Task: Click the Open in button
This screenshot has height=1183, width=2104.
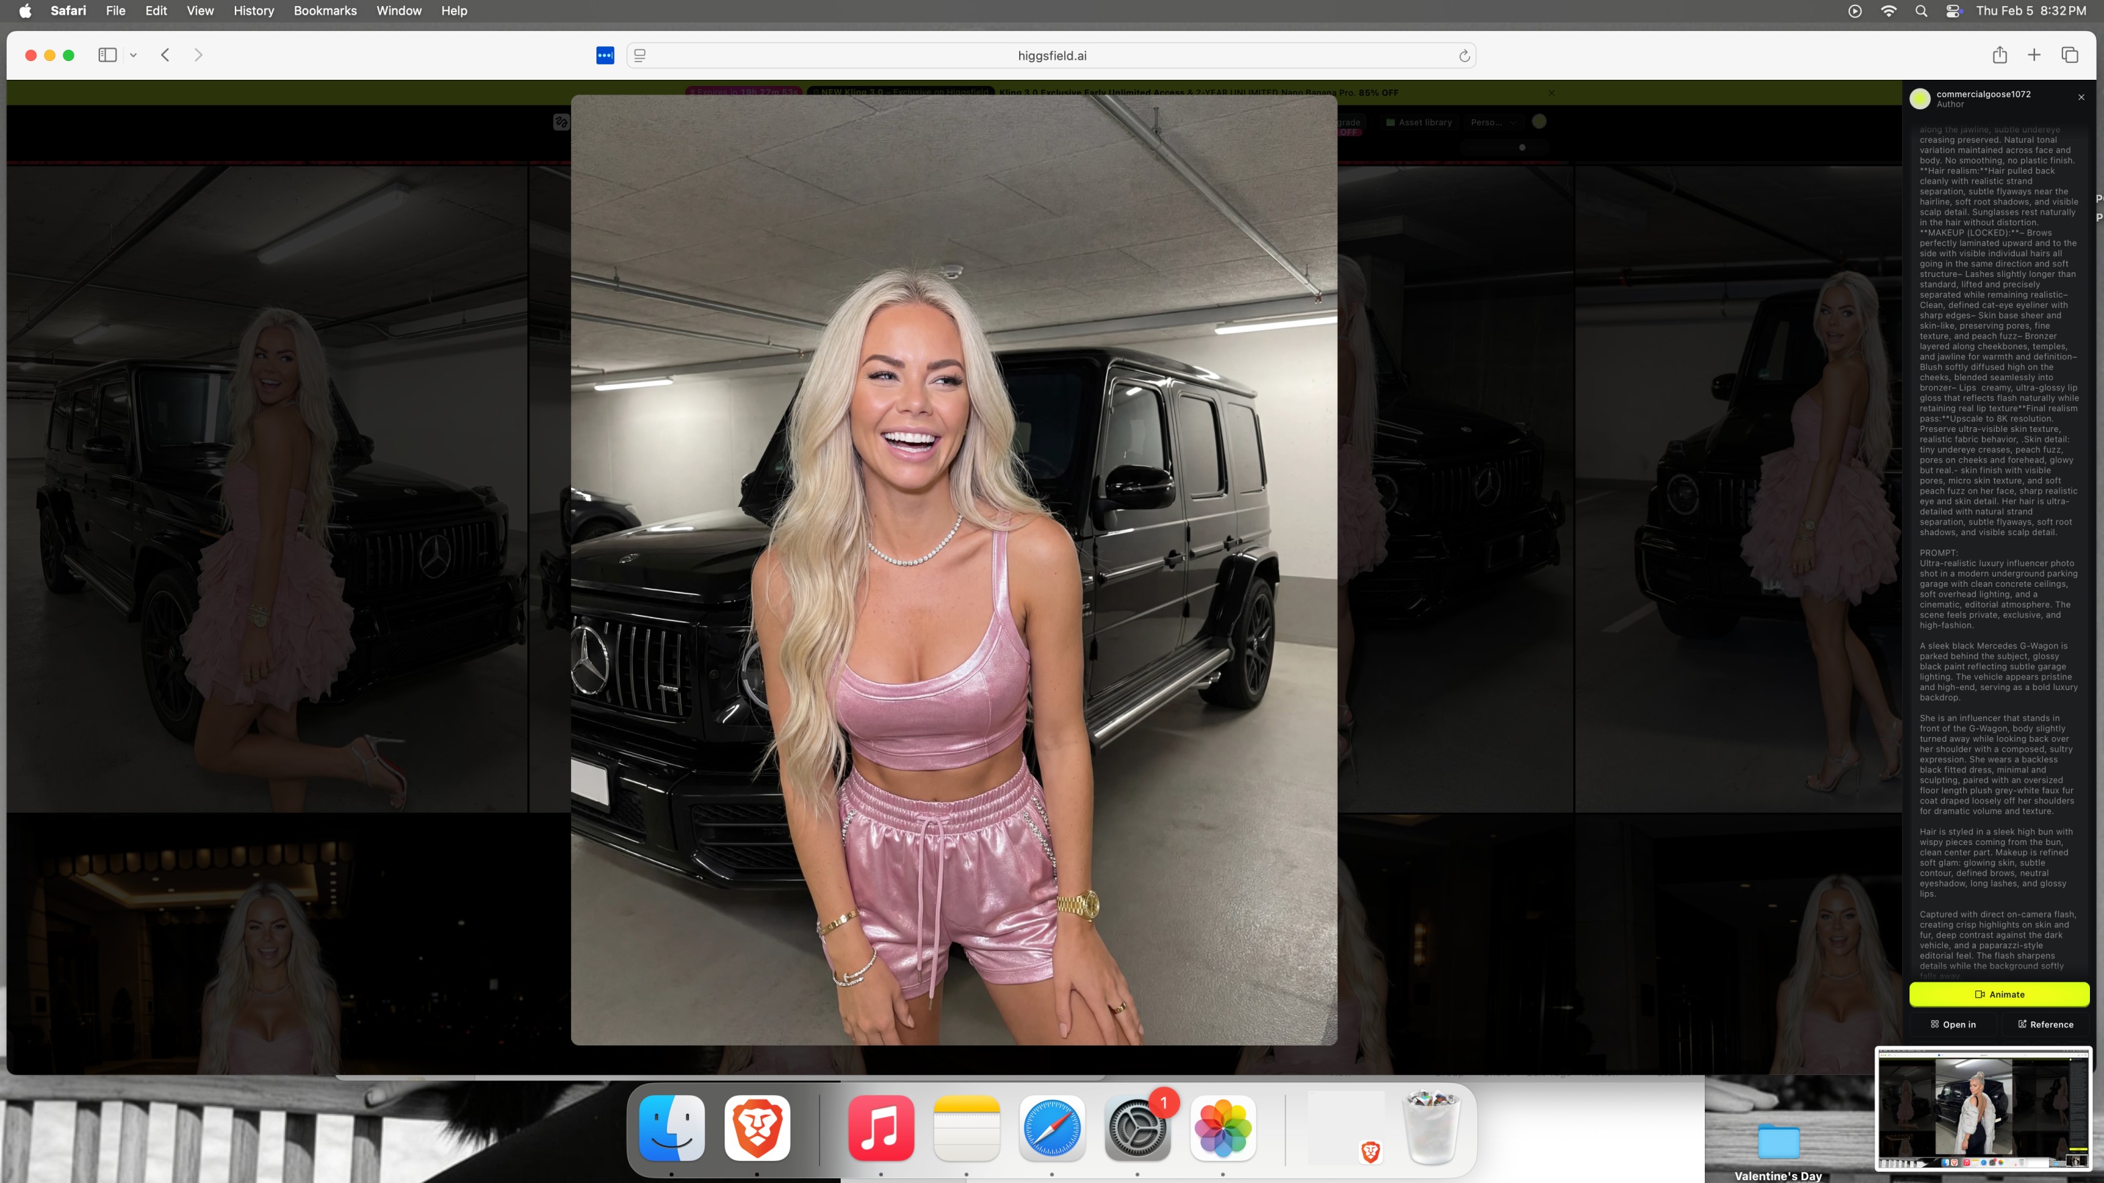Action: pyautogui.click(x=1953, y=1024)
